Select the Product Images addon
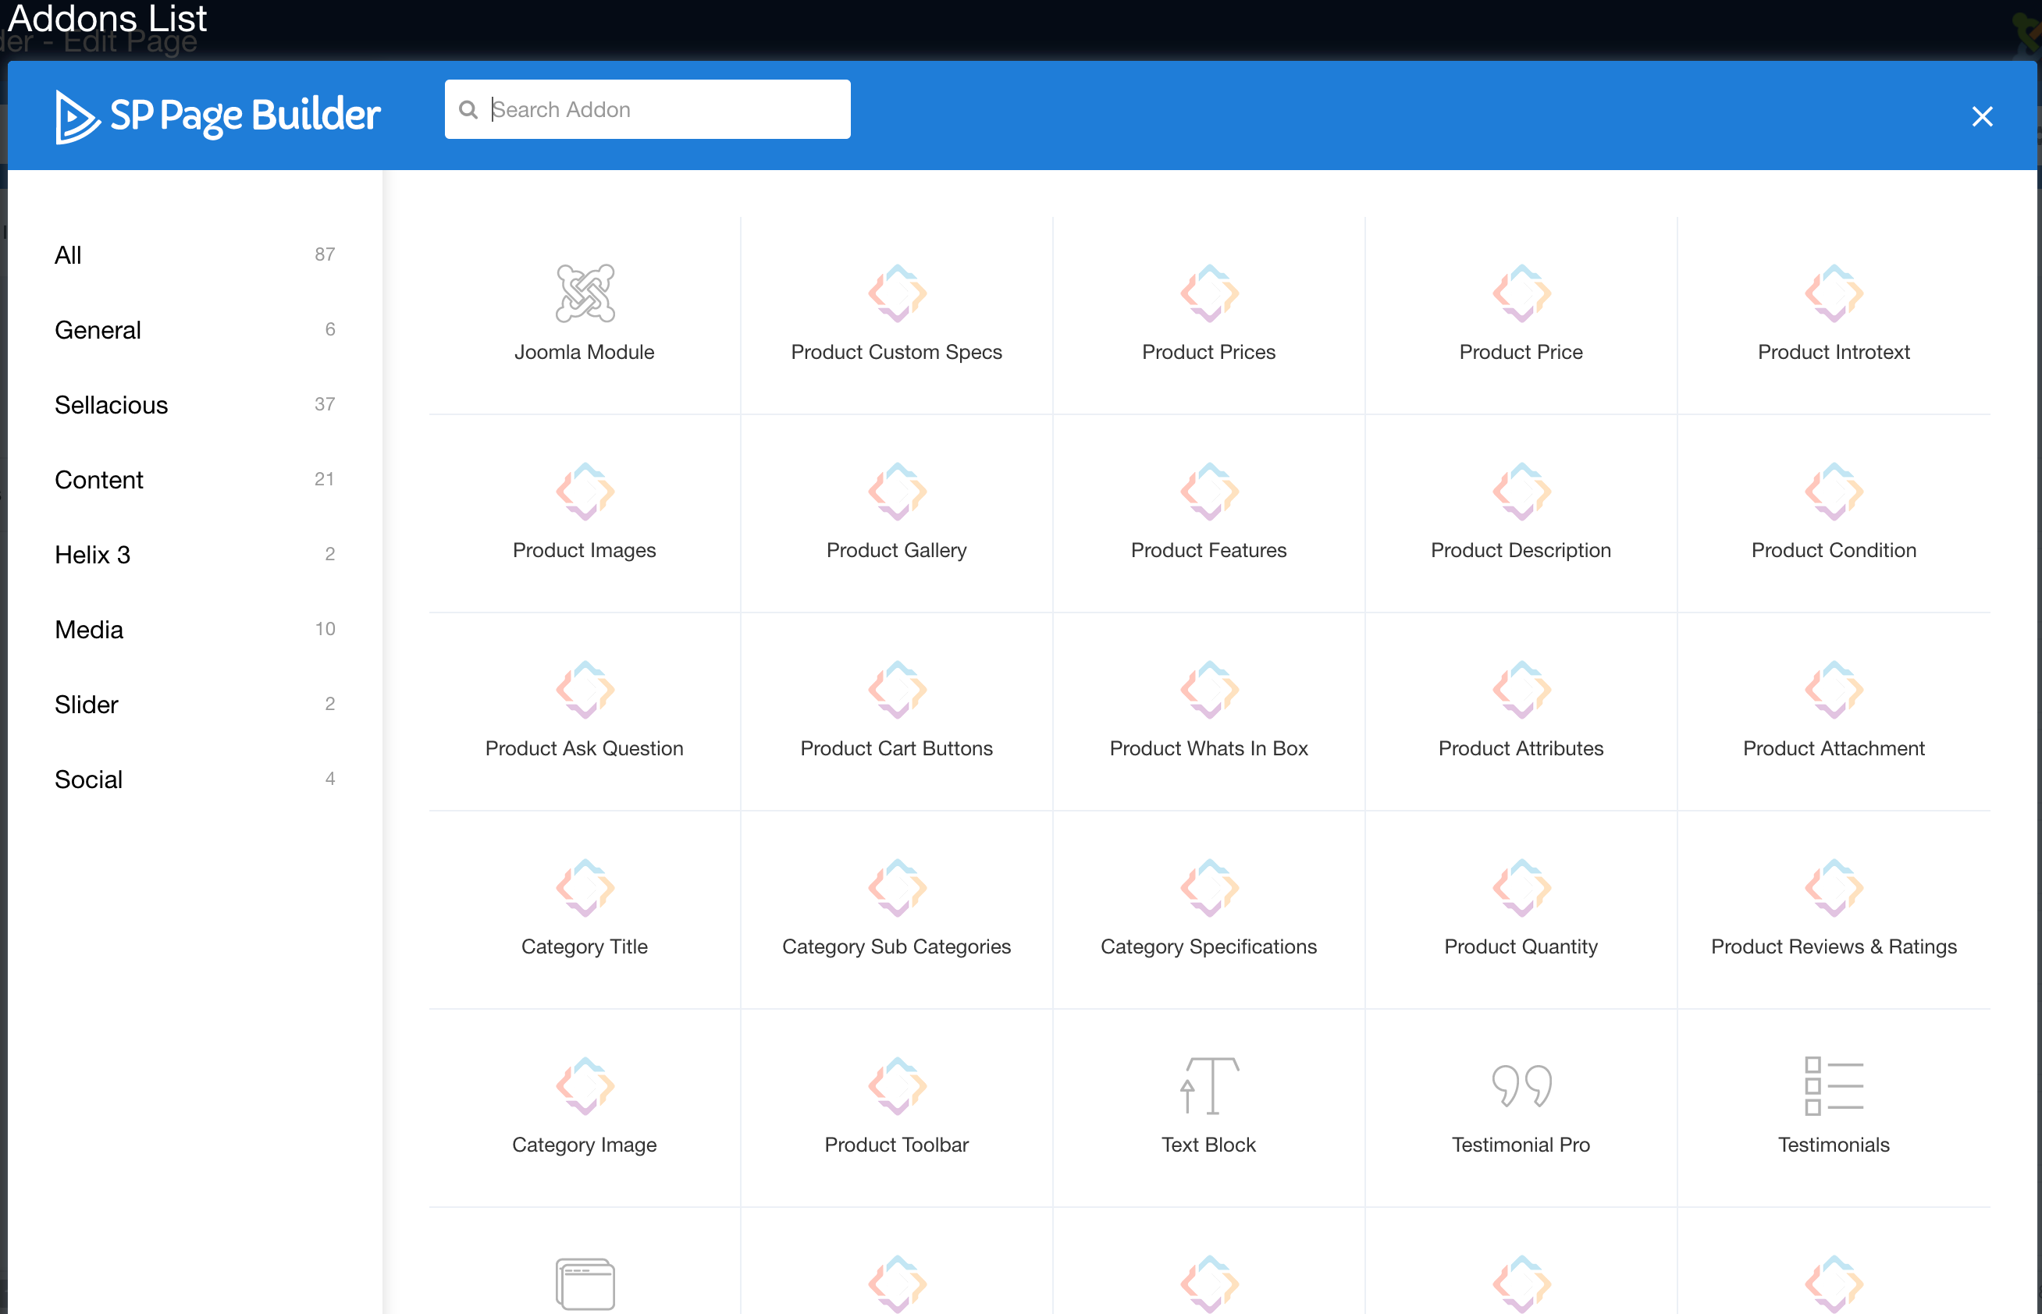Screen dimensions: 2042x1314 (585, 513)
